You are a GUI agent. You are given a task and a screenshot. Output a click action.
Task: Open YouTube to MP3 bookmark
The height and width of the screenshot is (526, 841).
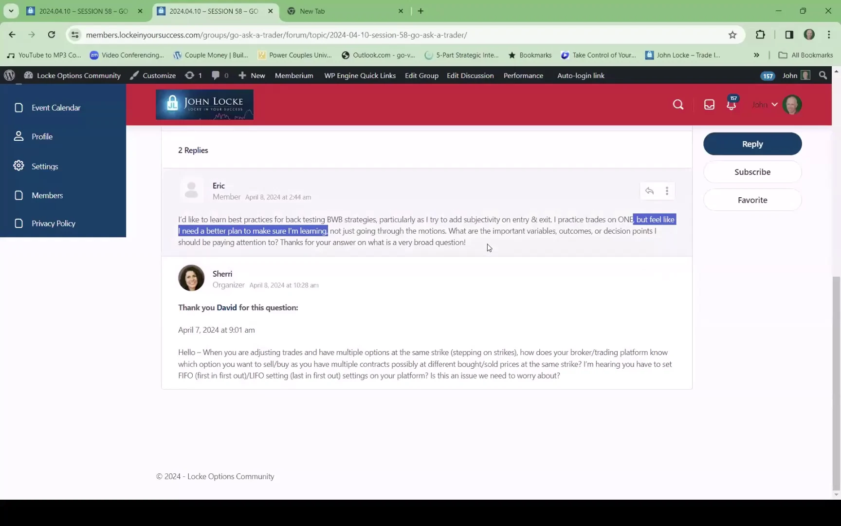point(44,55)
